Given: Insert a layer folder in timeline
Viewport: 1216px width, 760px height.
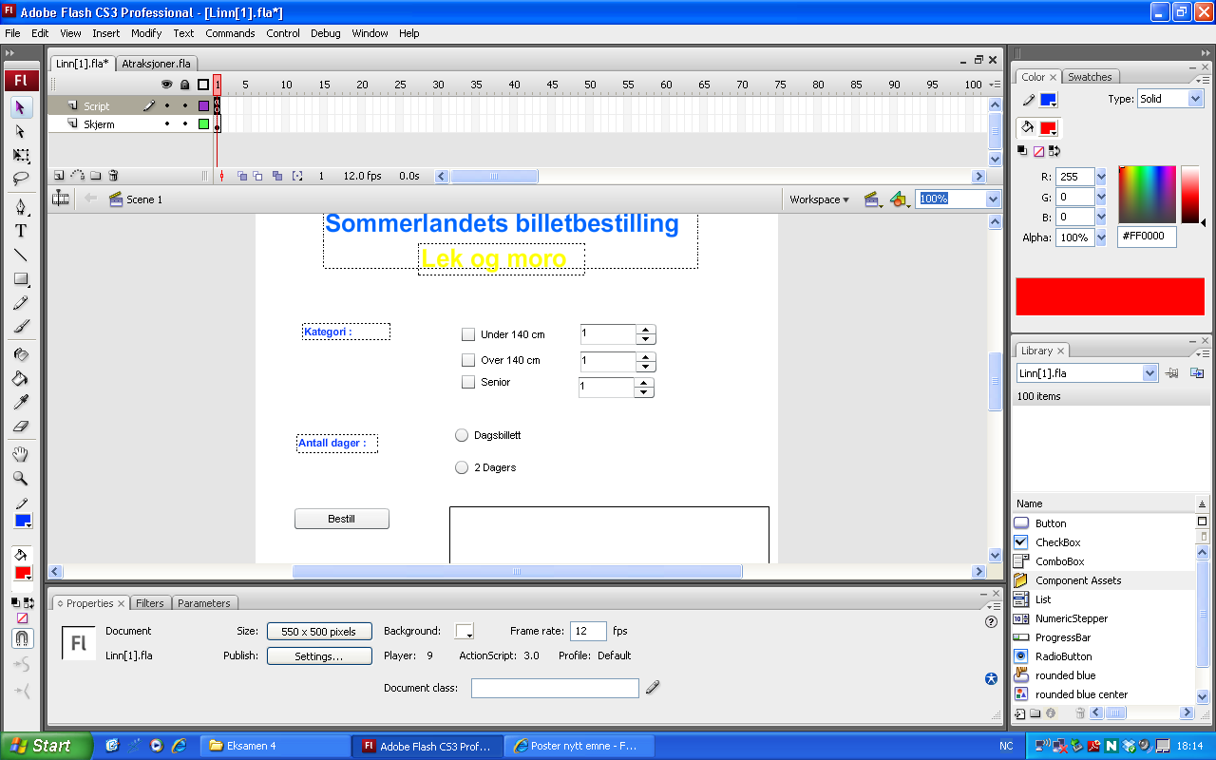Looking at the screenshot, I should click(x=96, y=176).
